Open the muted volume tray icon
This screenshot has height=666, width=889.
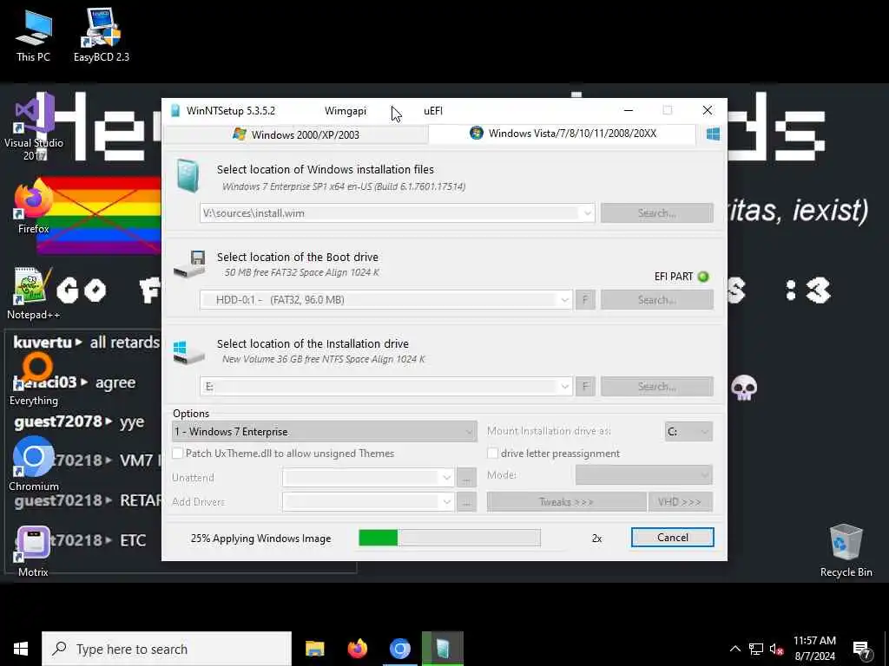coord(776,649)
